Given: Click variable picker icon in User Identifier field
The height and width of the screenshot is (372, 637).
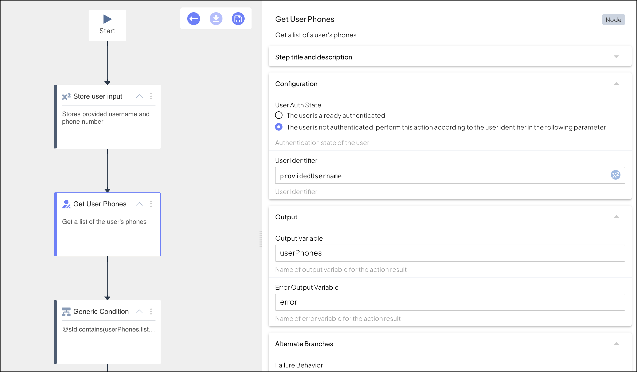Looking at the screenshot, I should (615, 175).
